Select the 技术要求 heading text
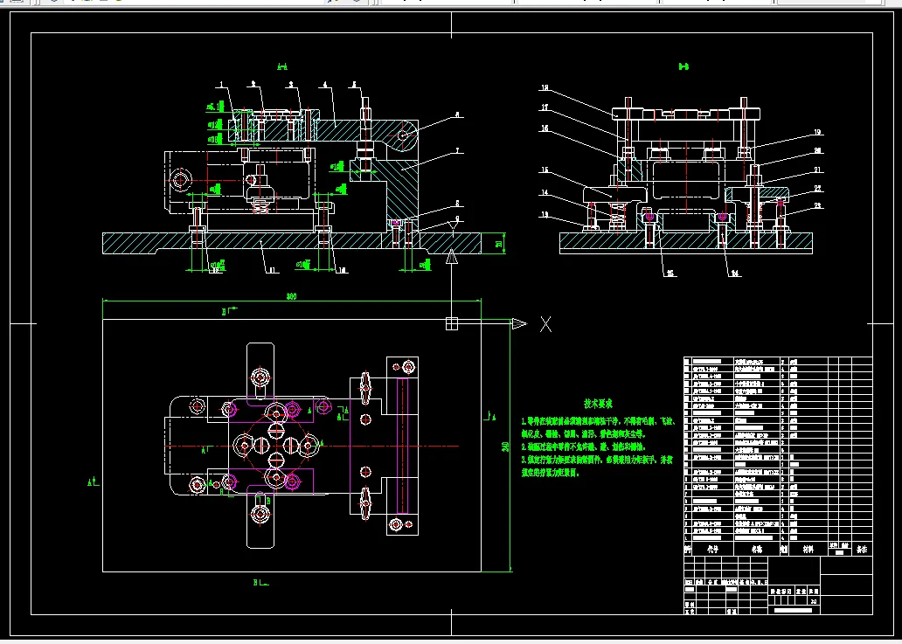902x644 pixels. [x=598, y=404]
